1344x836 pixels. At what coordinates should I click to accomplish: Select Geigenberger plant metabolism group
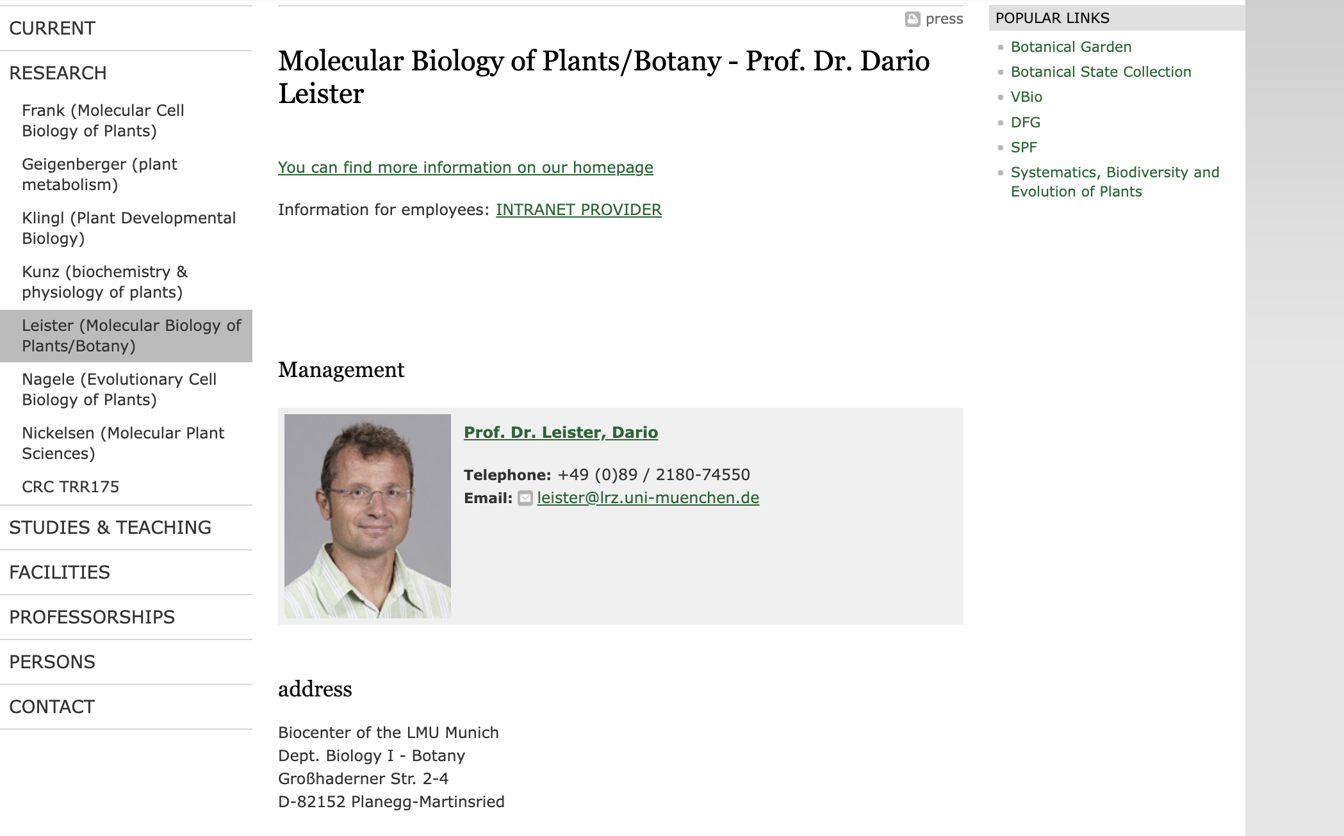[126, 174]
